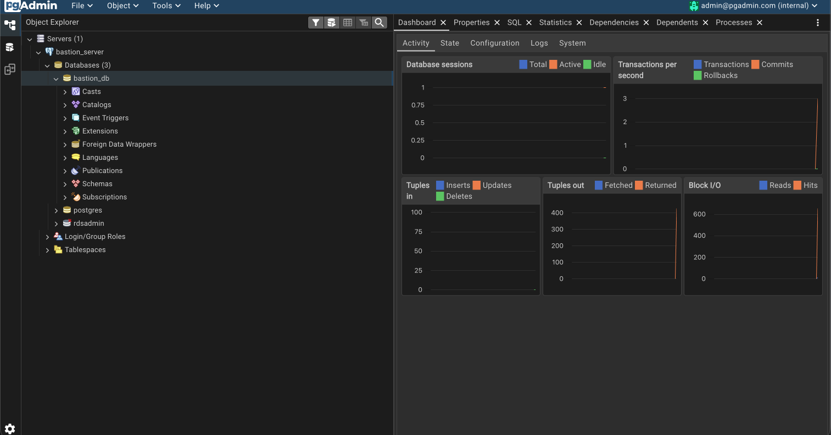The height and width of the screenshot is (435, 831).
Task: Click the Commits orange legend swatch
Action: tap(755, 64)
